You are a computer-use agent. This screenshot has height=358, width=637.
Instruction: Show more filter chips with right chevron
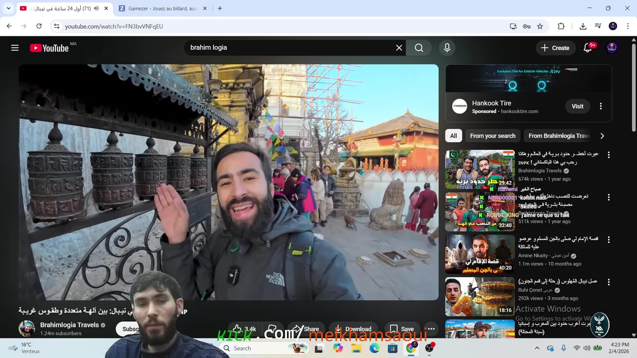click(602, 136)
